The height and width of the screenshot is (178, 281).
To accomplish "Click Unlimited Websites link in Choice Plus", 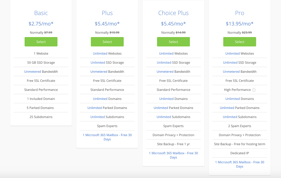I will [166, 53].
